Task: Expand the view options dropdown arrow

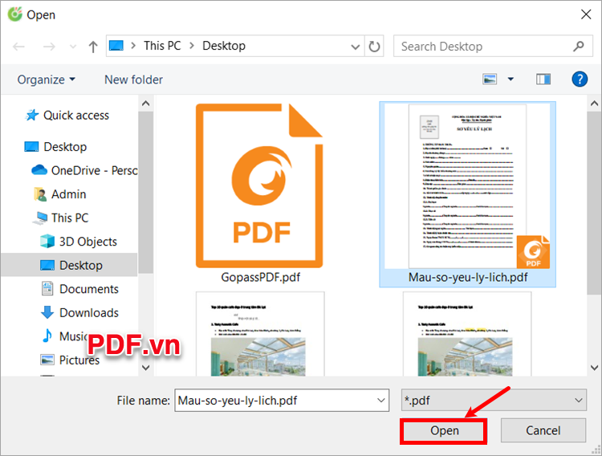Action: point(510,79)
